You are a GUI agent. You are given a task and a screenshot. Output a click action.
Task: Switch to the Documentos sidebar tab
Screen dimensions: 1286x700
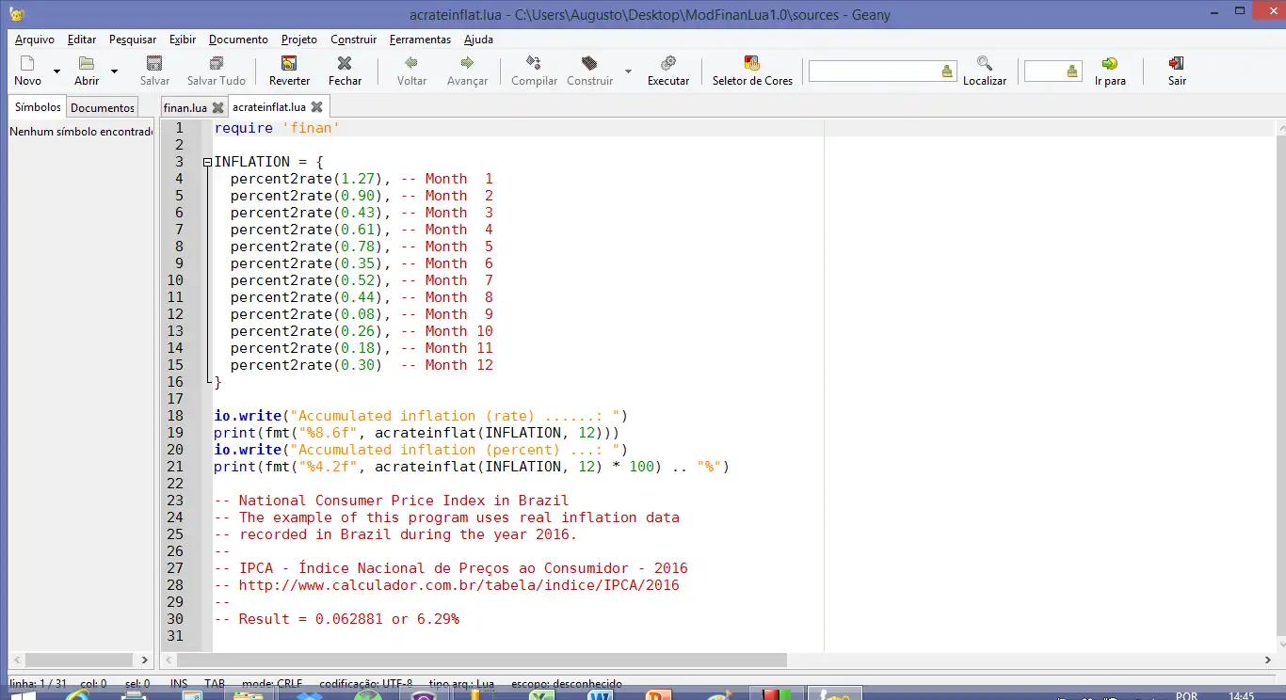tap(103, 107)
